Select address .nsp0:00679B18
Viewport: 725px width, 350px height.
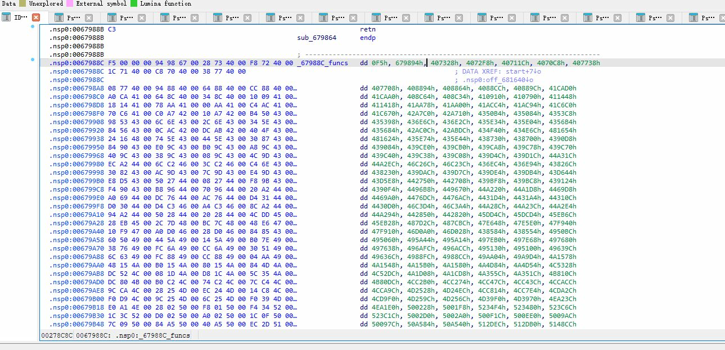pos(76,307)
